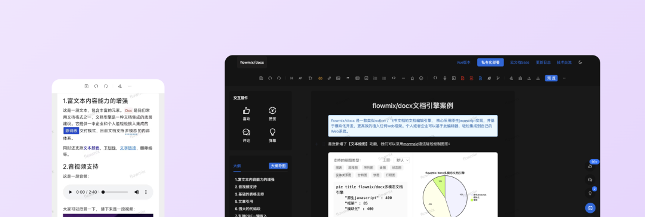Viewport: 645px width, 217px height.
Task: Switch to the 大纲 outline tab
Action: 237,166
